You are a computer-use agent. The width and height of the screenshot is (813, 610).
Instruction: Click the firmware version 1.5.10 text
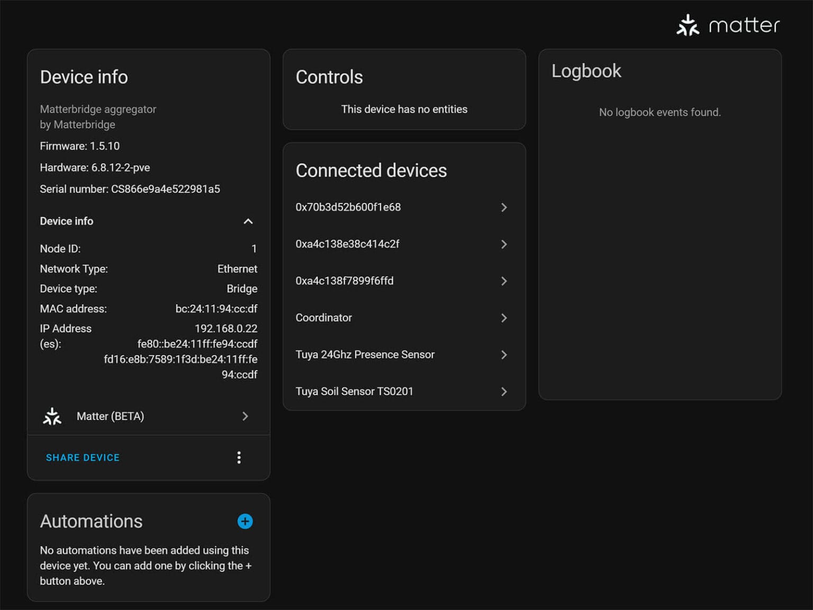[79, 146]
